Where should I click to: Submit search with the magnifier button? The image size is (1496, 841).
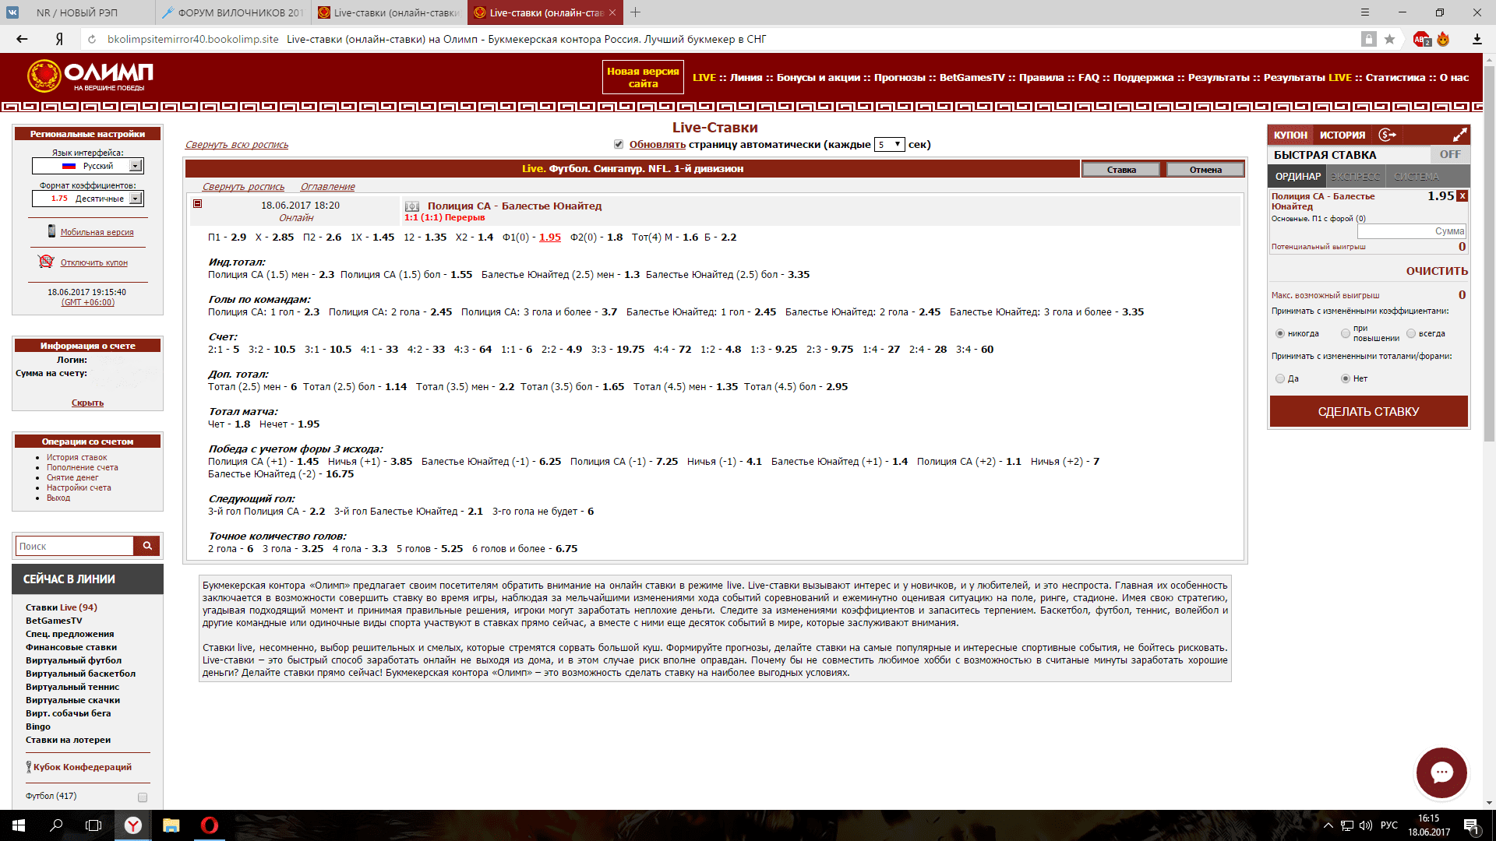pyautogui.click(x=146, y=546)
